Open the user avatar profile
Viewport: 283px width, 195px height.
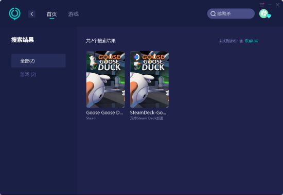(x=264, y=13)
